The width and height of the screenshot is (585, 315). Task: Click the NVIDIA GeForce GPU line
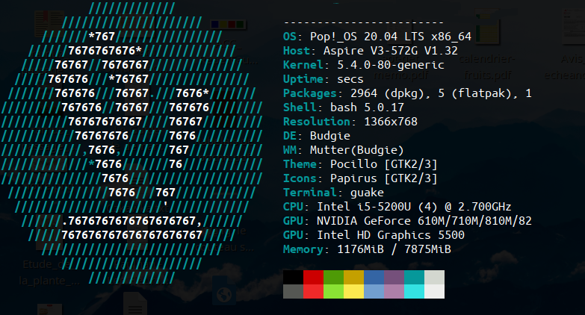point(407,220)
